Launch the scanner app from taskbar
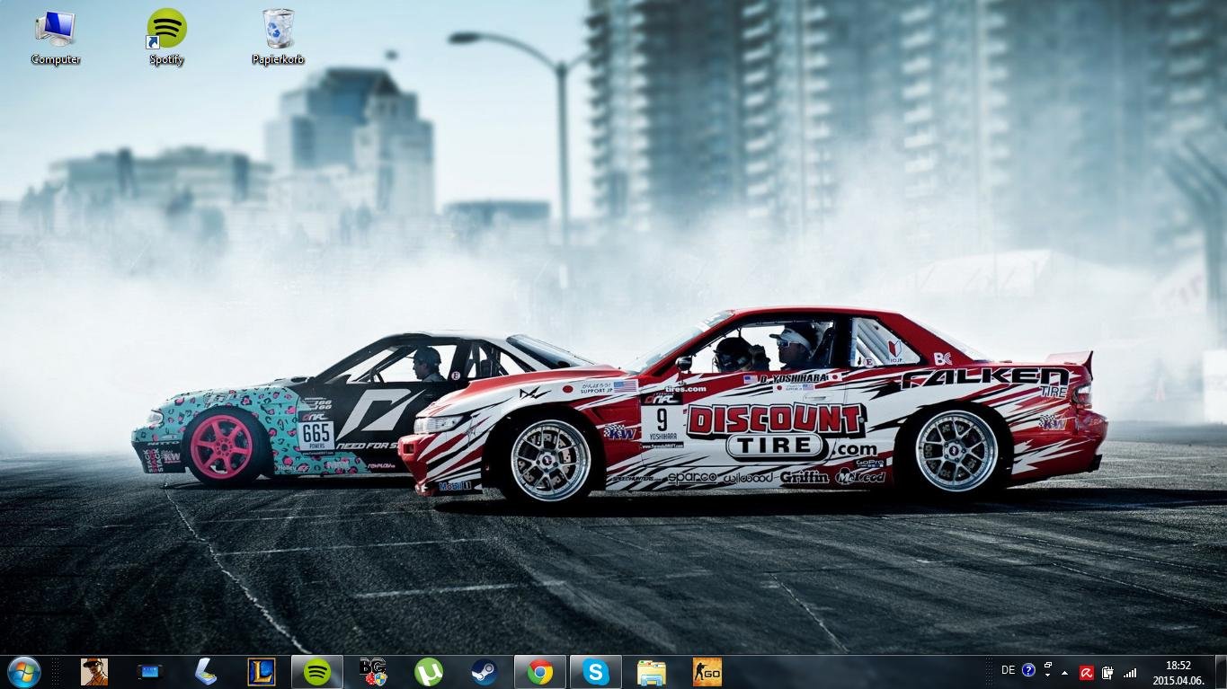 (205, 672)
